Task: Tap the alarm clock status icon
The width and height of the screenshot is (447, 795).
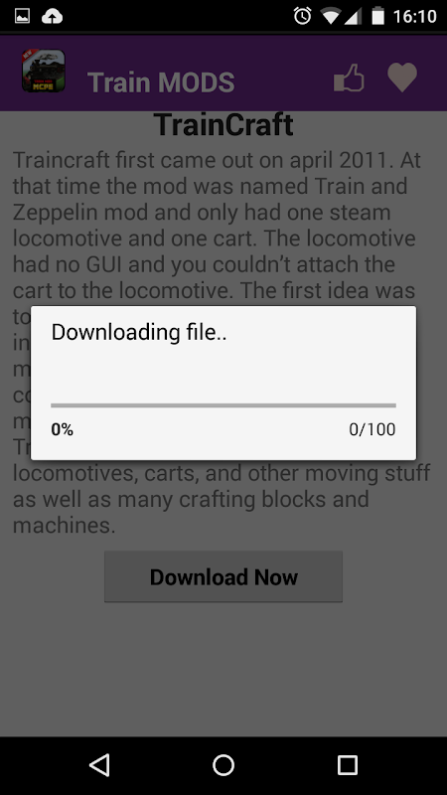Action: (303, 16)
